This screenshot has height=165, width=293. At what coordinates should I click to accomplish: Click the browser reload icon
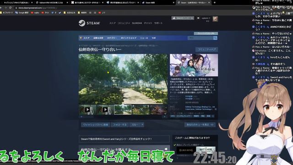(x=10, y=8)
